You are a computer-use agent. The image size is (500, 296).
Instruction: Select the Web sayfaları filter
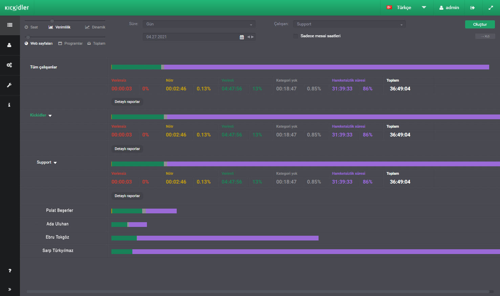(39, 43)
